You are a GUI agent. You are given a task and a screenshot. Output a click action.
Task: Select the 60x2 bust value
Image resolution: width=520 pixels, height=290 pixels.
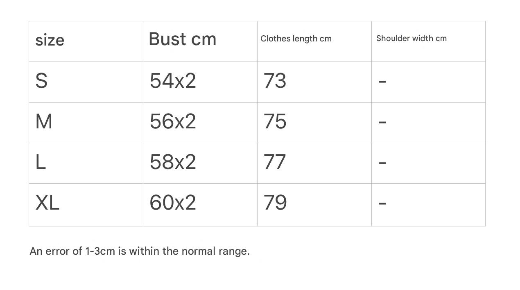[173, 203]
